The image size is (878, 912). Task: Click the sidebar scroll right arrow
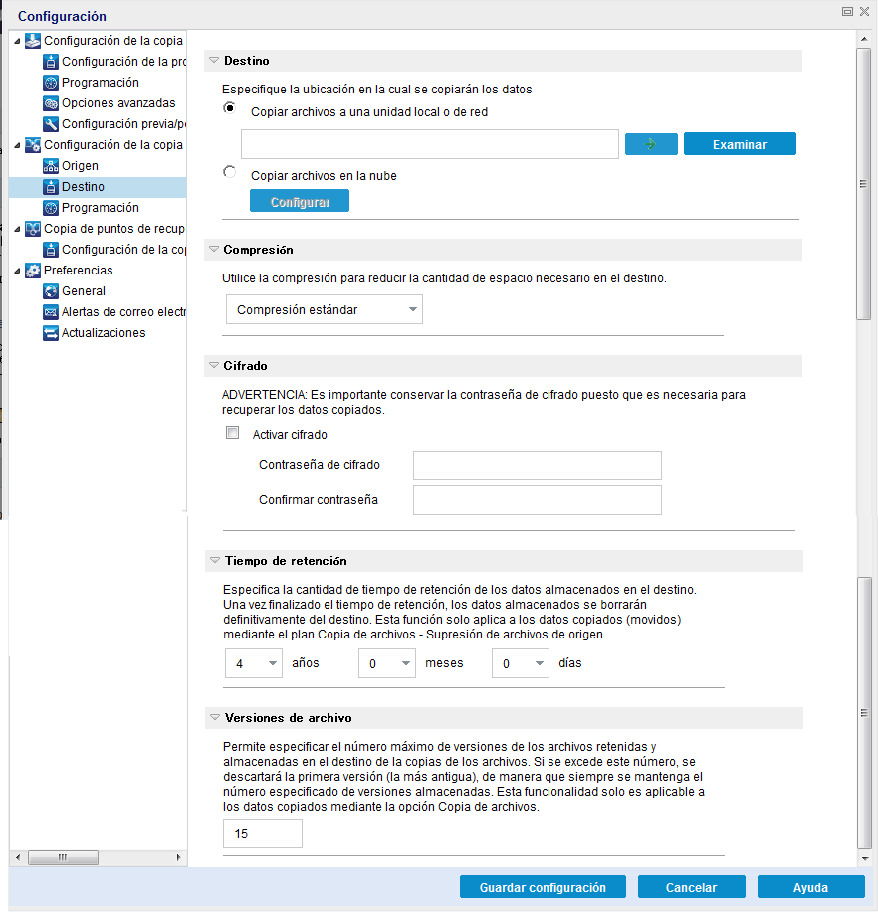coord(178,857)
